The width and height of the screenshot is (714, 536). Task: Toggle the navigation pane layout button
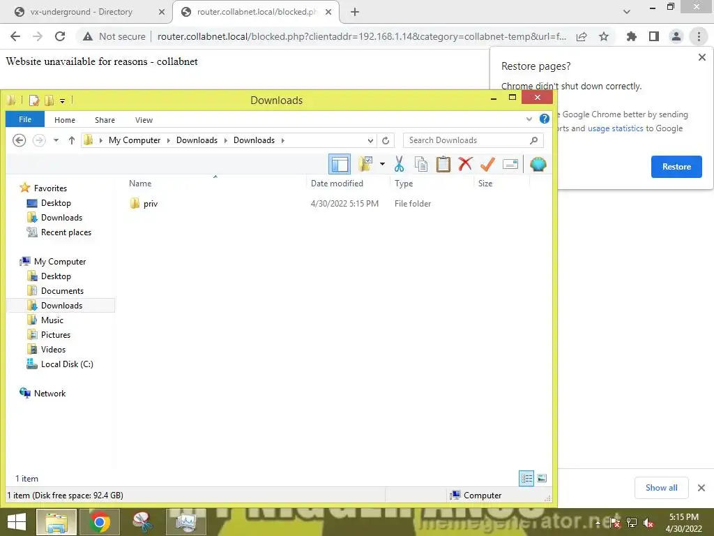coord(340,164)
